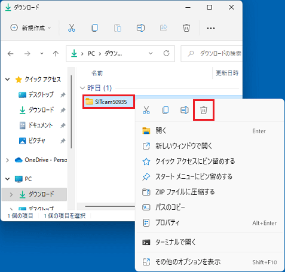This screenshot has height=272, width=285.
Task: Refresh the Downloads folder view
Action: pyautogui.click(x=166, y=53)
